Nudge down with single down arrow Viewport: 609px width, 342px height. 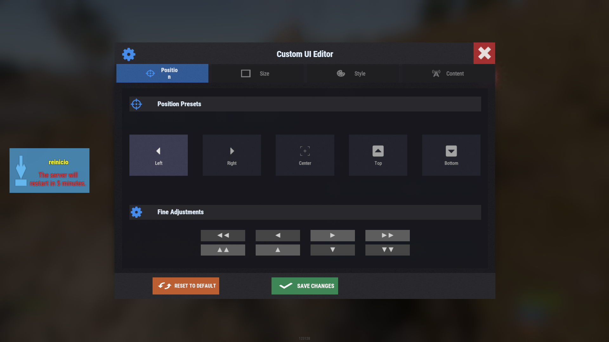(x=333, y=250)
